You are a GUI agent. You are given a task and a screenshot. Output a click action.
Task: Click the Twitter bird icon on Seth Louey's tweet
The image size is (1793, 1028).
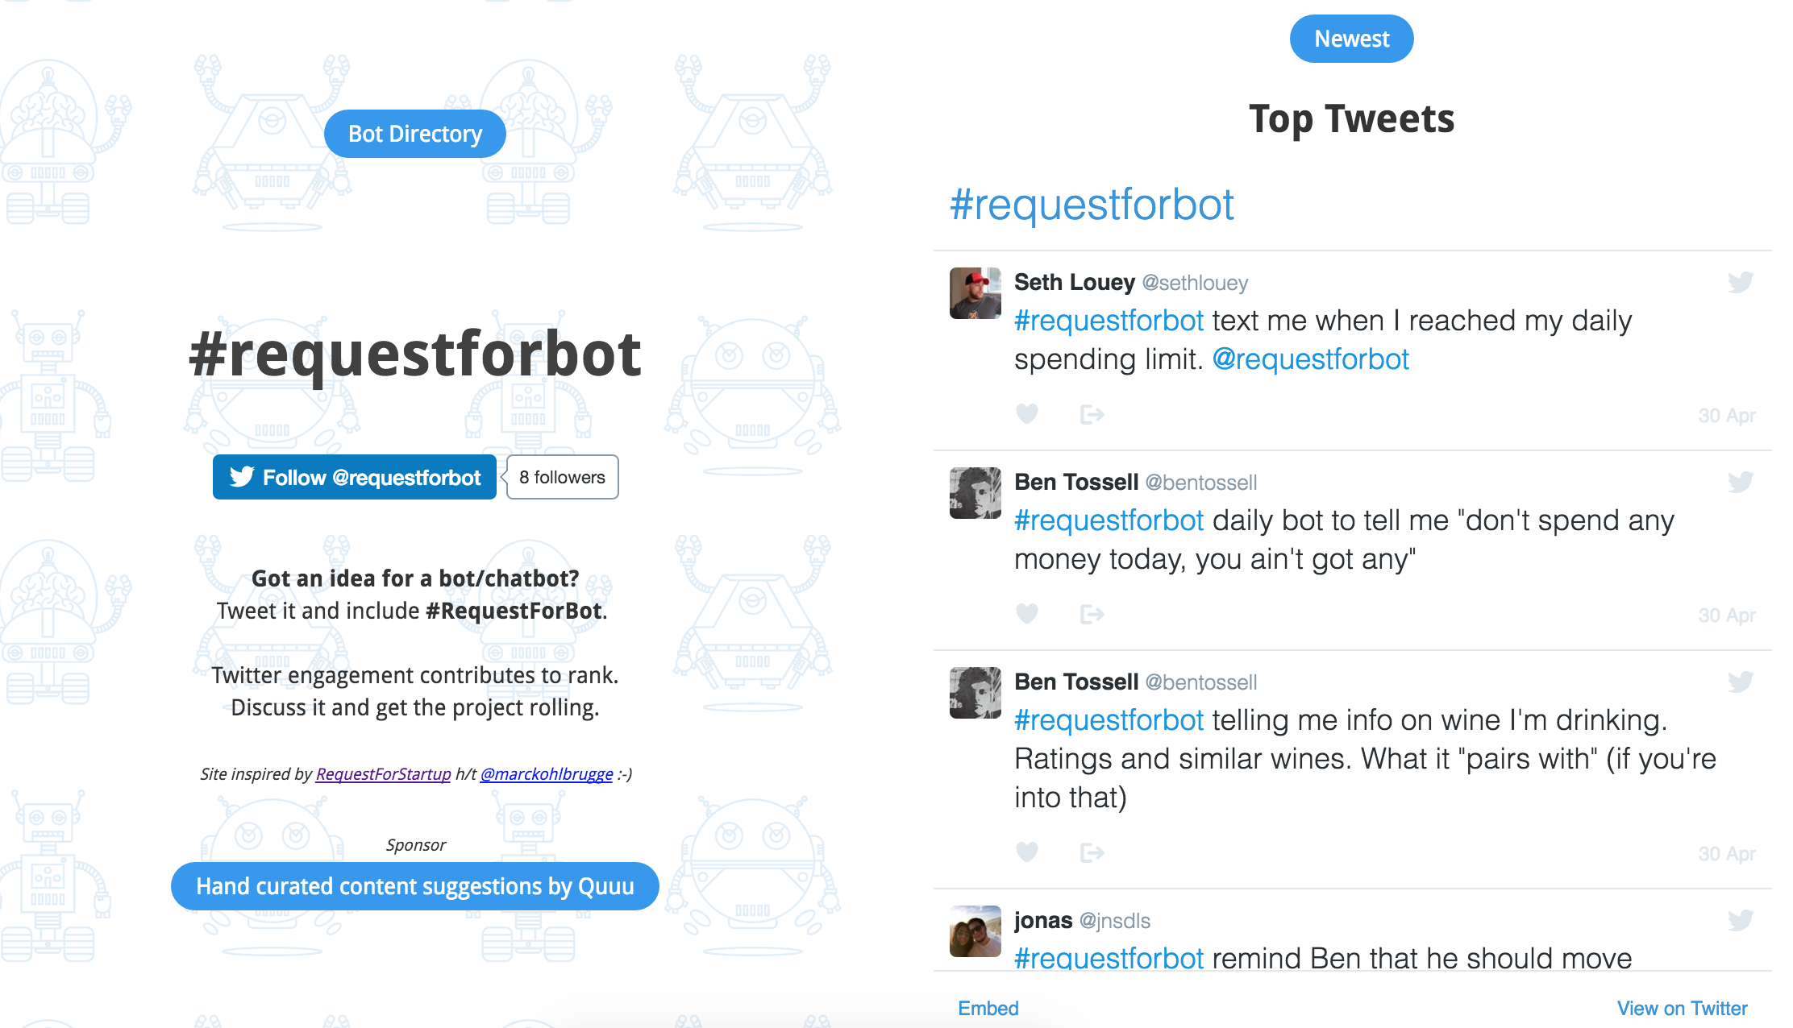pos(1741,283)
